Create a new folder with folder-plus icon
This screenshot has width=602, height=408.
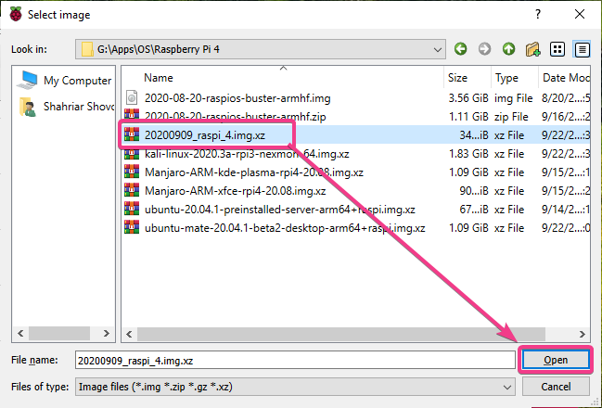[x=532, y=49]
